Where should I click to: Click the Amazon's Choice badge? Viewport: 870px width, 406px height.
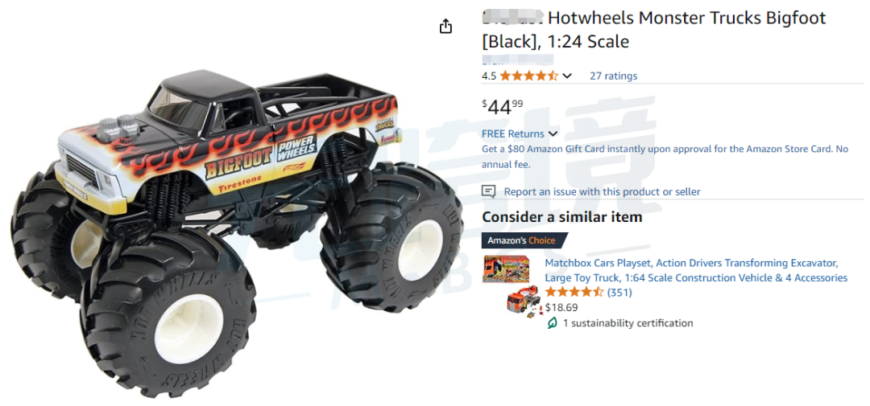click(524, 240)
